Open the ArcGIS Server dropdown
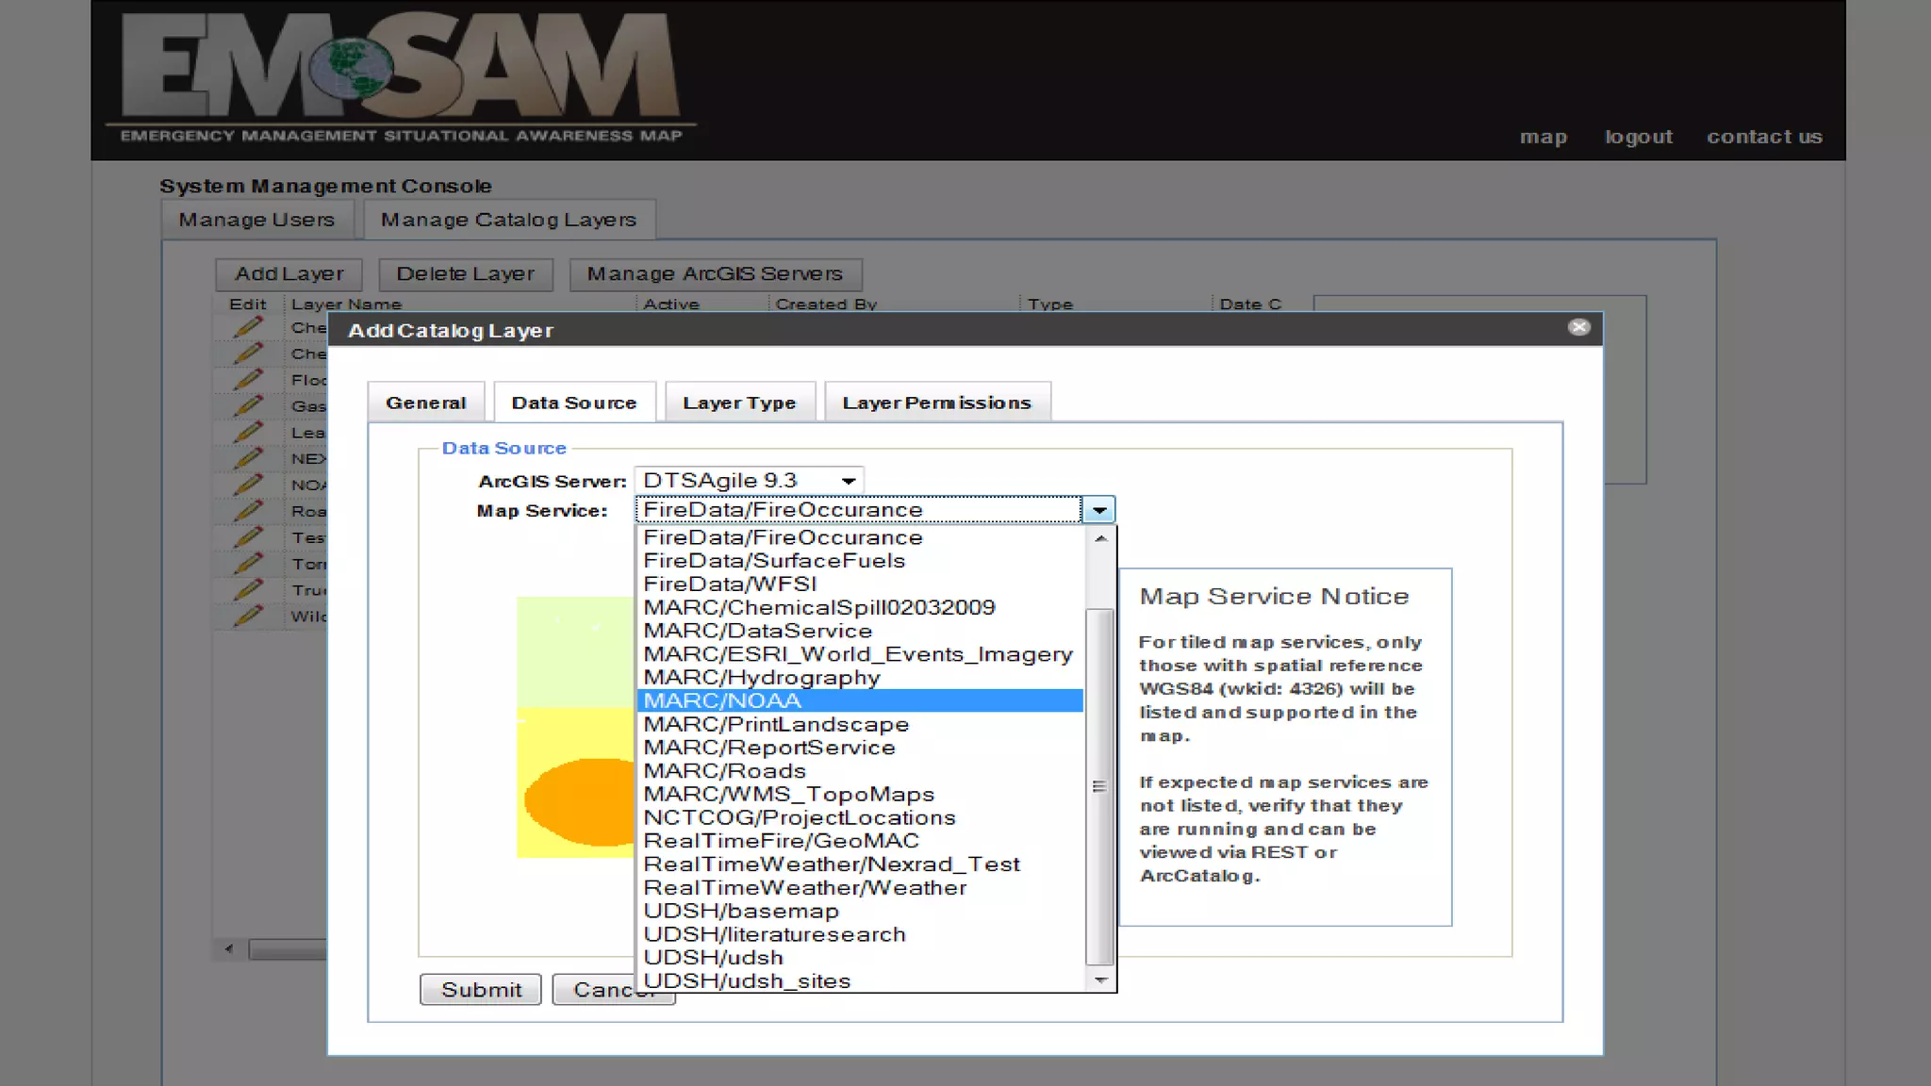This screenshot has height=1086, width=1931. 848,481
